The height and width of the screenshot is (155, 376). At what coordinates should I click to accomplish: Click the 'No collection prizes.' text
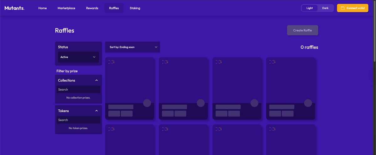(78, 98)
